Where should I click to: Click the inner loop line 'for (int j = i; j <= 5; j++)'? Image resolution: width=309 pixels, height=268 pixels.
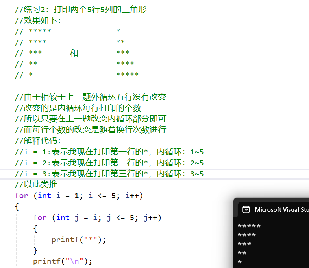[x=97, y=218]
